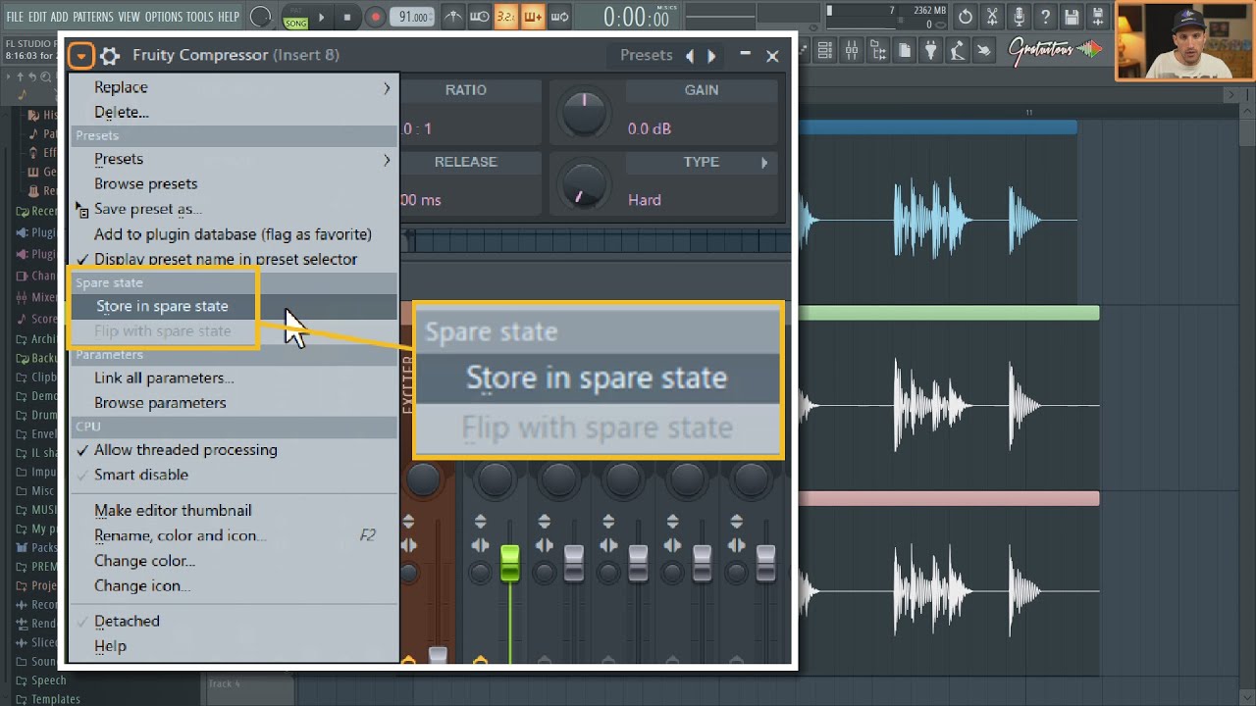Click the audio editor scissors icon
Image resolution: width=1256 pixels, height=706 pixels.
tap(992, 17)
